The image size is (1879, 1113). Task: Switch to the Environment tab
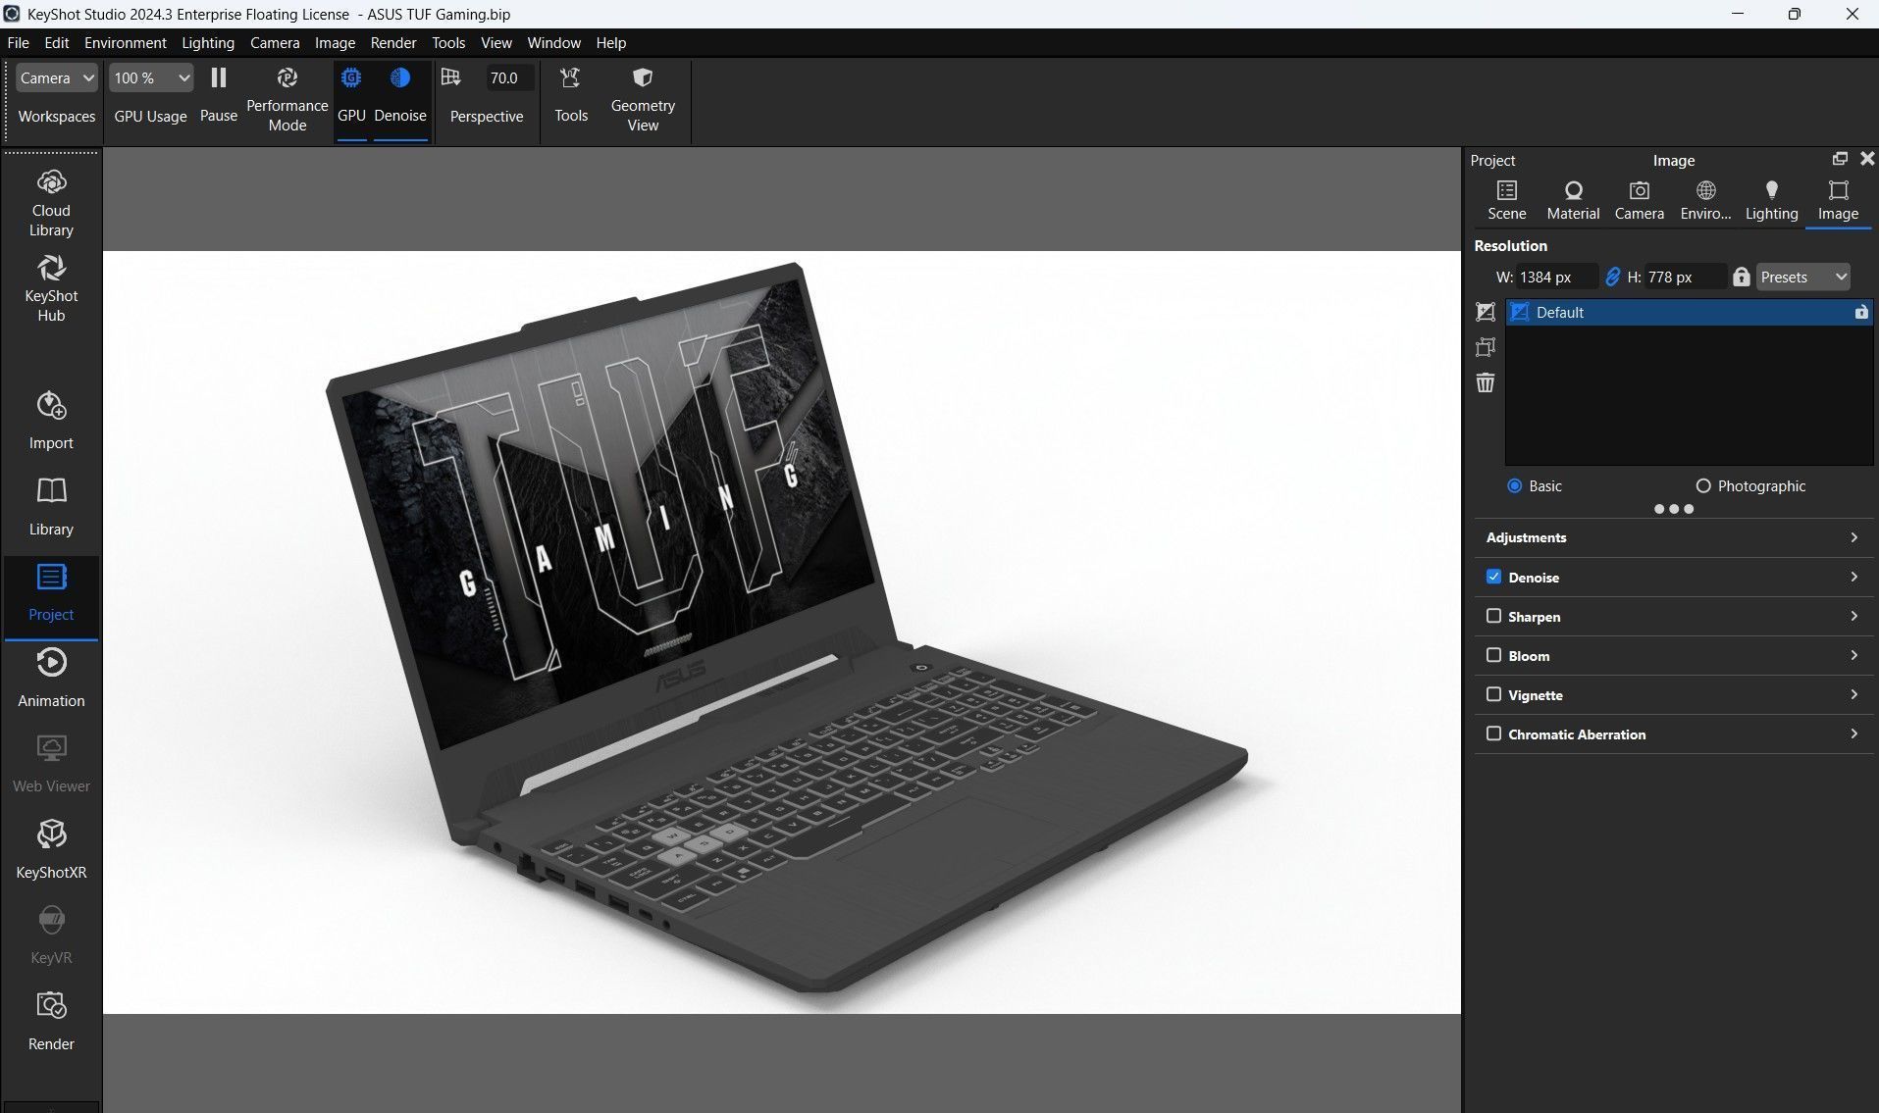coord(1705,200)
